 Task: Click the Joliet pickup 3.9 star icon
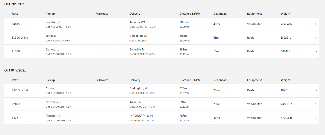pos(69,41)
